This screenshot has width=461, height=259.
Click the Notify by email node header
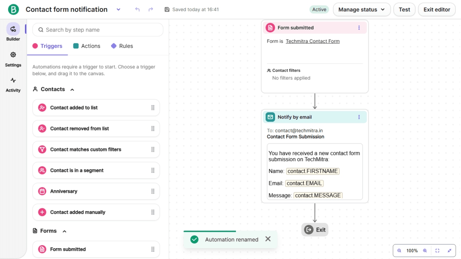click(x=315, y=117)
